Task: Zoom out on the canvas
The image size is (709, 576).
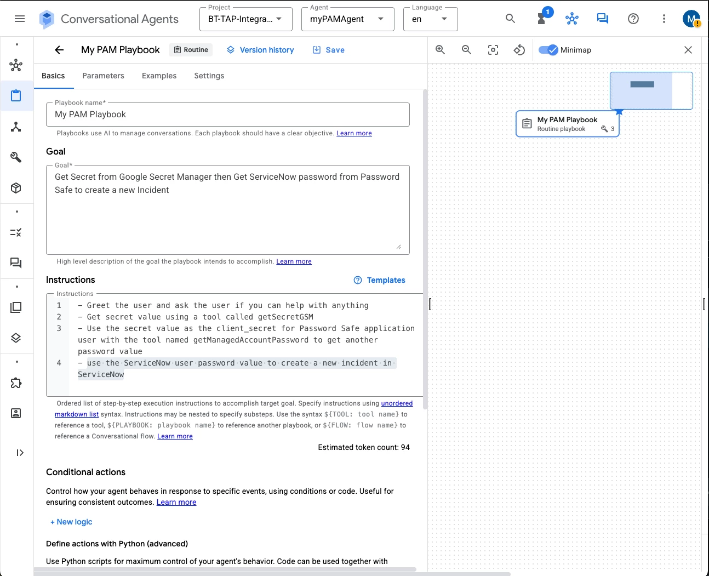Action: 466,50
